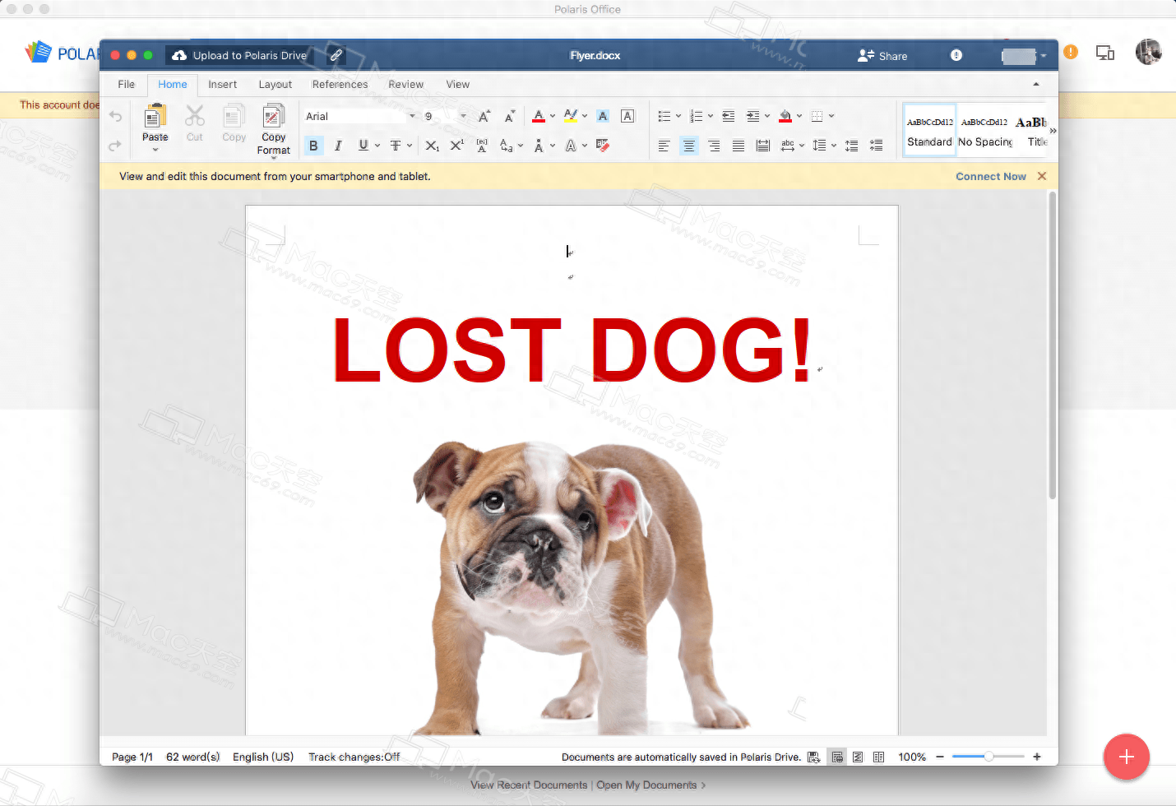Click the Copy Format icon
Viewport: 1176px width, 806px height.
273,119
